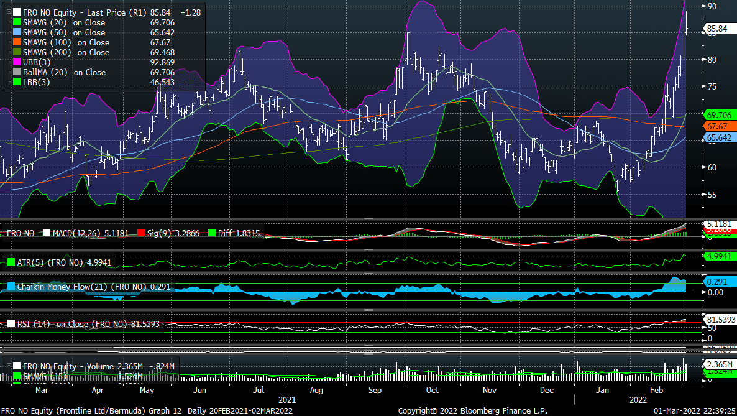Click the 2022 year label
Image resolution: width=737 pixels, height=416 pixels.
[x=638, y=400]
